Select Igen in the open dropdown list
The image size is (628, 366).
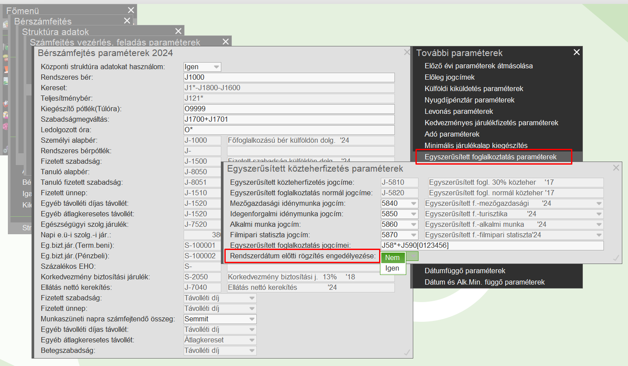(392, 268)
